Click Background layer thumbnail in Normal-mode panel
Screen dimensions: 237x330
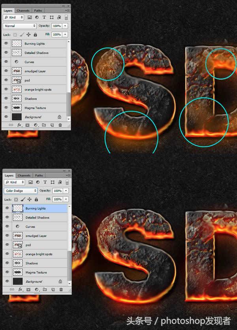(x=17, y=117)
